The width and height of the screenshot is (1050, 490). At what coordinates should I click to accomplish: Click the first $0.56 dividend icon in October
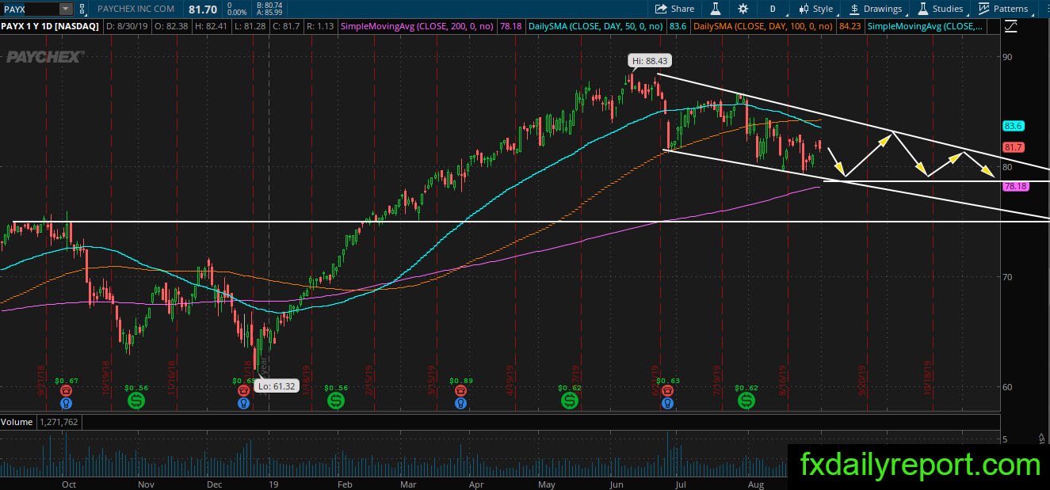[136, 401]
